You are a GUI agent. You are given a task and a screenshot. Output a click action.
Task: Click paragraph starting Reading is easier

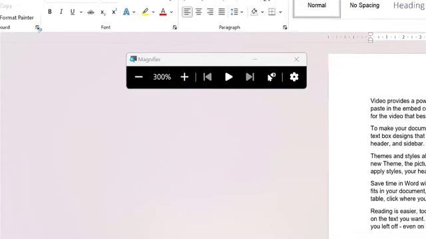coord(398,218)
